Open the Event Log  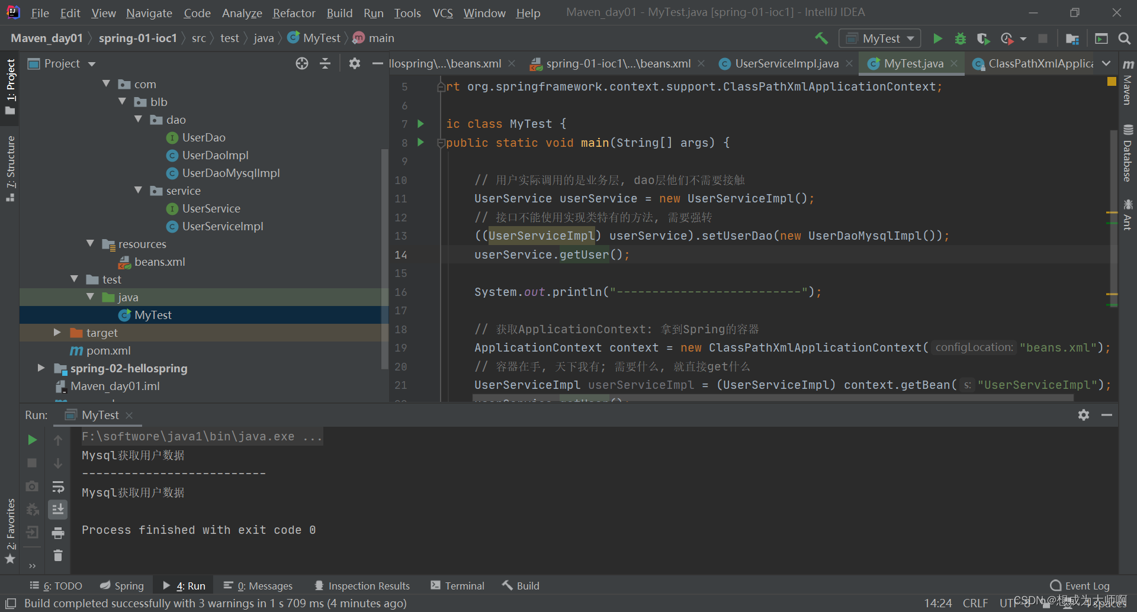[x=1080, y=586]
